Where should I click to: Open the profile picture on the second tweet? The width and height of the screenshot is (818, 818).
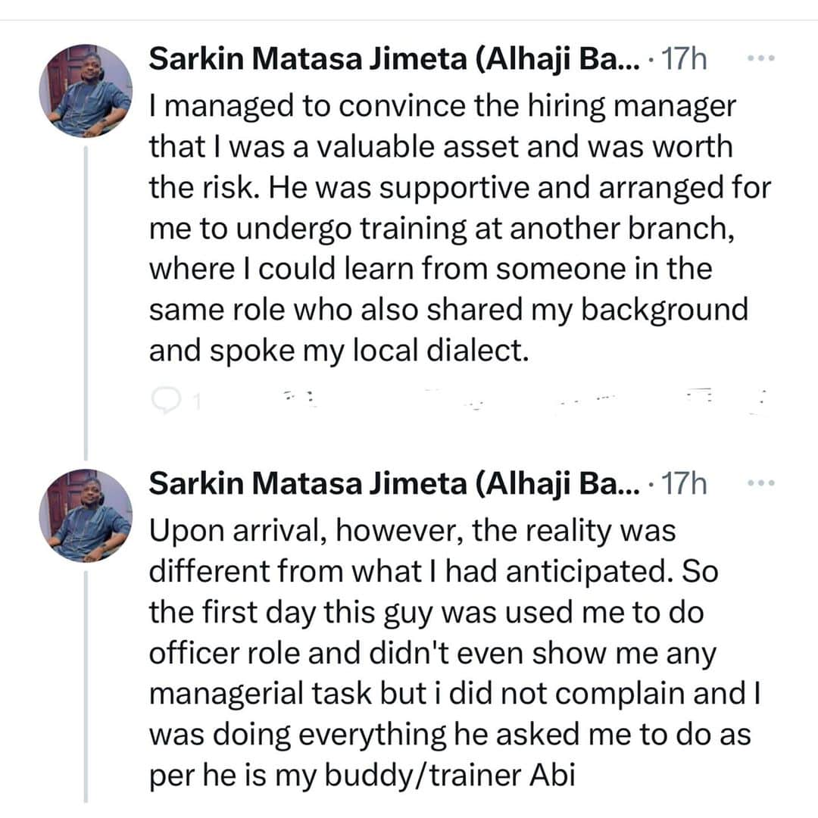pos(86,514)
